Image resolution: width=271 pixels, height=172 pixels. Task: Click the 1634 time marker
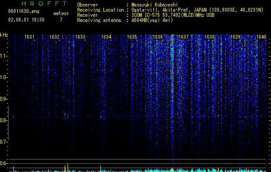click(106, 37)
